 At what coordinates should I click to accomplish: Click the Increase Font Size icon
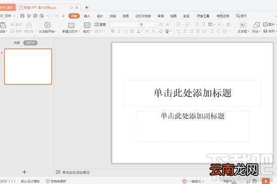point(161,25)
